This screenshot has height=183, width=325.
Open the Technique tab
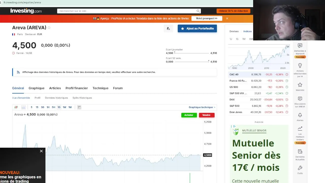click(x=101, y=88)
